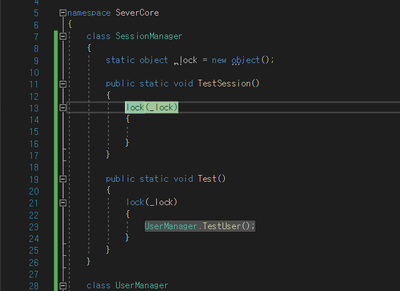The height and width of the screenshot is (291, 400).
Task: Collapse the lock block on line 21
Action: coord(62,203)
